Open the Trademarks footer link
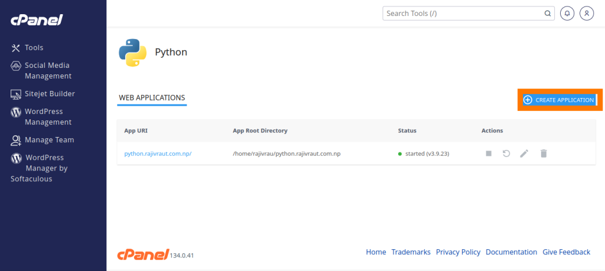This screenshot has height=271, width=605. (x=411, y=252)
